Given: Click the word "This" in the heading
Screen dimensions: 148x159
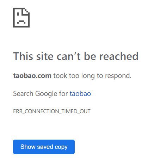Looking at the screenshot, I should tap(23, 56).
